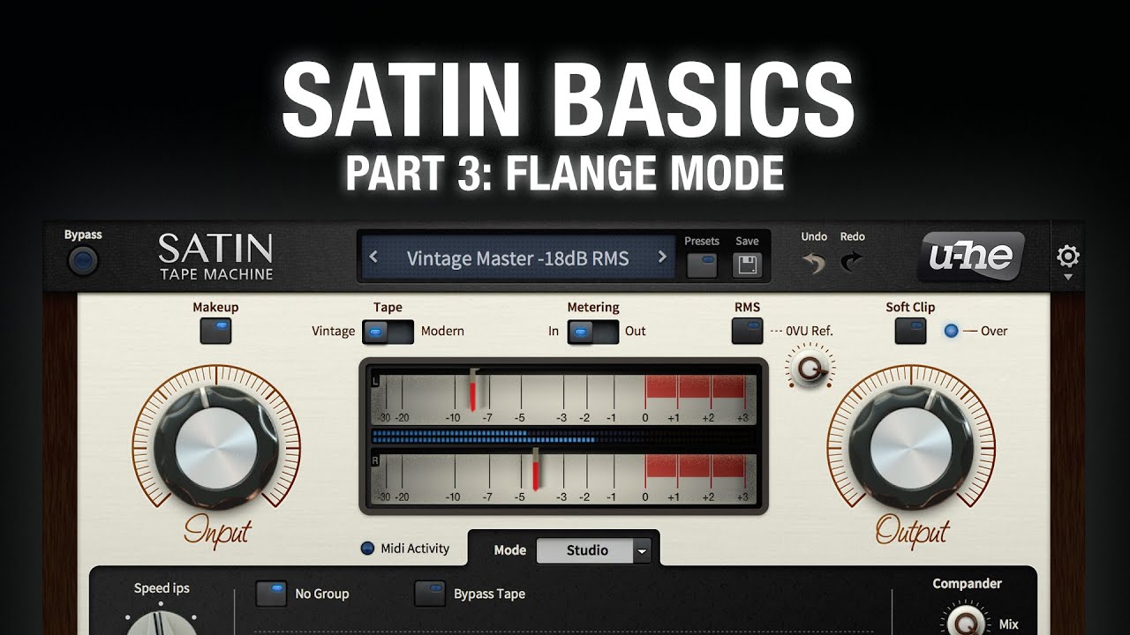Flip the Tape Vintage/Modern switch
1130x635 pixels.
pos(388,332)
